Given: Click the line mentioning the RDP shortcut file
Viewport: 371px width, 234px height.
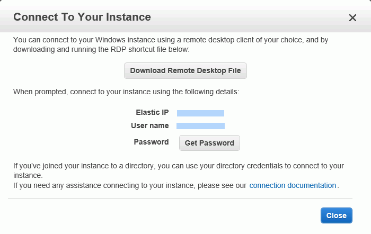Looking at the screenshot, I should click(101, 49).
